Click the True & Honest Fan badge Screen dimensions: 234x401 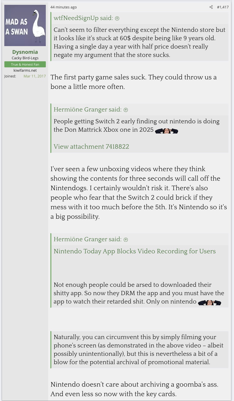pyautogui.click(x=25, y=64)
